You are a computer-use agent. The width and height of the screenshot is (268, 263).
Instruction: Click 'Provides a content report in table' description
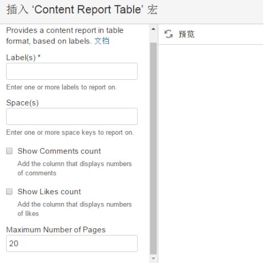pyautogui.click(x=65, y=36)
